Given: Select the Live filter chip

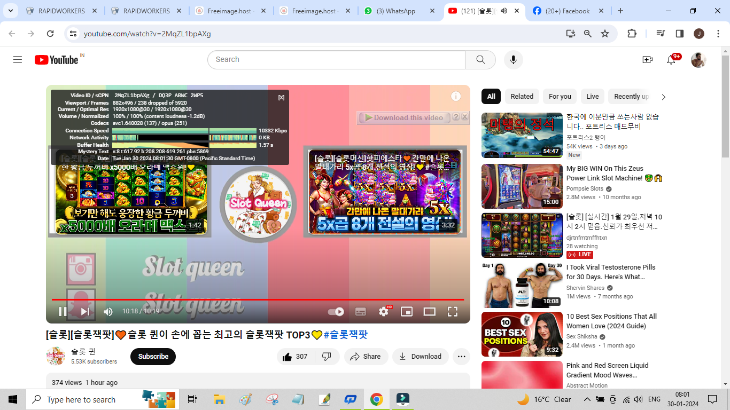Looking at the screenshot, I should 593,97.
